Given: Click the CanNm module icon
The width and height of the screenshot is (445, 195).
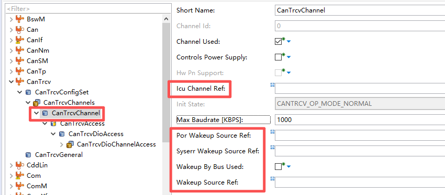Looking at the screenshot, I should pos(19,51).
